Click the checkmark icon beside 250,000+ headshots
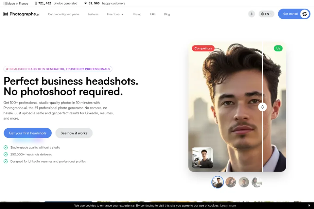314x209 pixels. [x=6, y=154]
